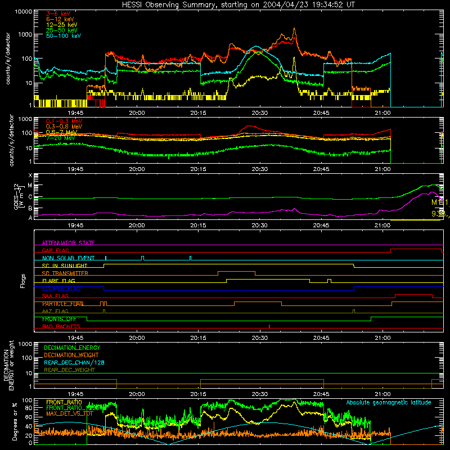Viewport: 450px width, 450px height.
Task: Click the 12-25 keV legend label
Action: (x=62, y=25)
